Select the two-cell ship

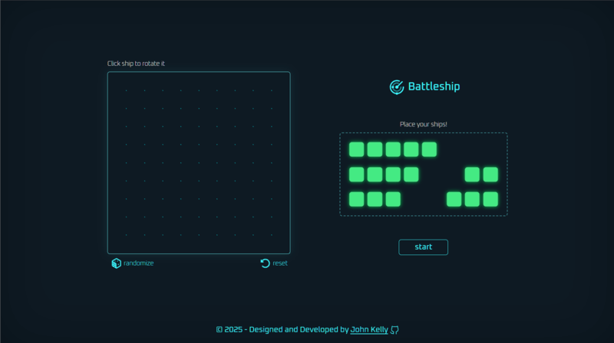[481, 175]
